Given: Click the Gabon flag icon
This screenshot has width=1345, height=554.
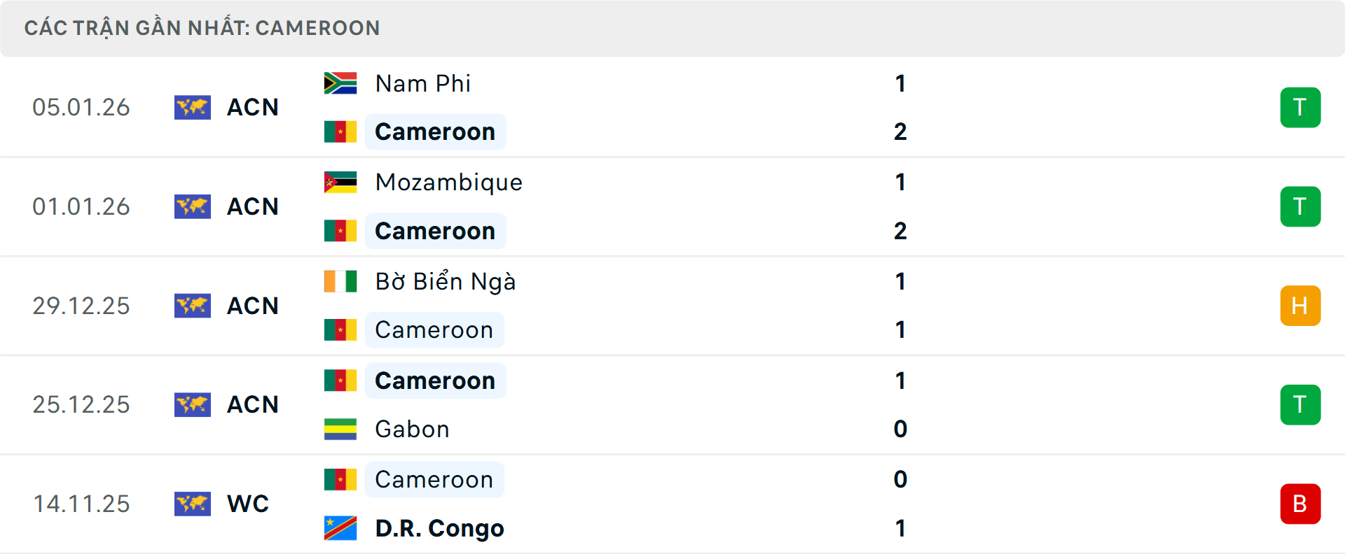Looking at the screenshot, I should pos(339,429).
